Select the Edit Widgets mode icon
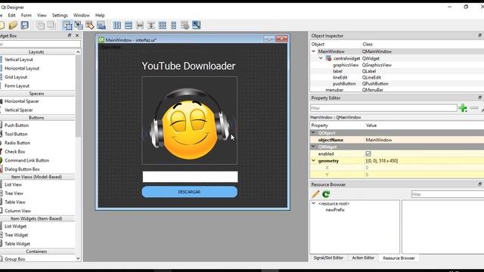Screen dimensions: 484x272 (x=67, y=25)
